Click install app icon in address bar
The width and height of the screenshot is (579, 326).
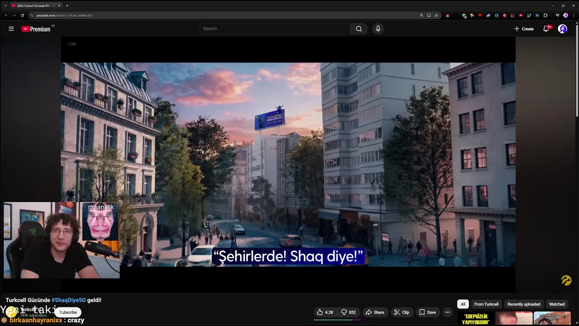[429, 15]
